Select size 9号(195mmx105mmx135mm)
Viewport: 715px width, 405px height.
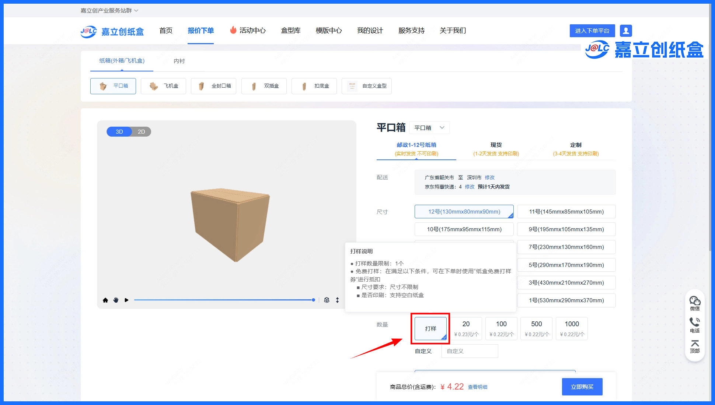point(566,229)
